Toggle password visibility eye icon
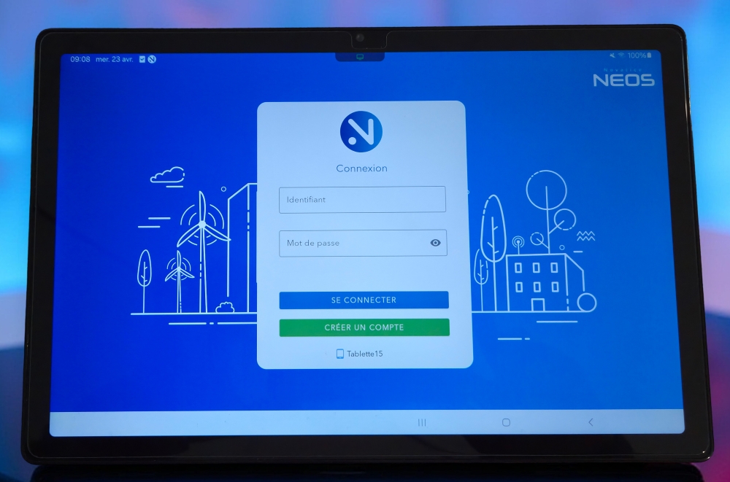The height and width of the screenshot is (482, 730). [x=435, y=242]
